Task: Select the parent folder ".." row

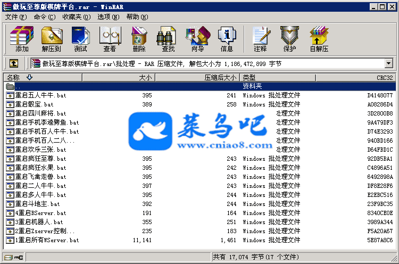Action: [x=19, y=86]
